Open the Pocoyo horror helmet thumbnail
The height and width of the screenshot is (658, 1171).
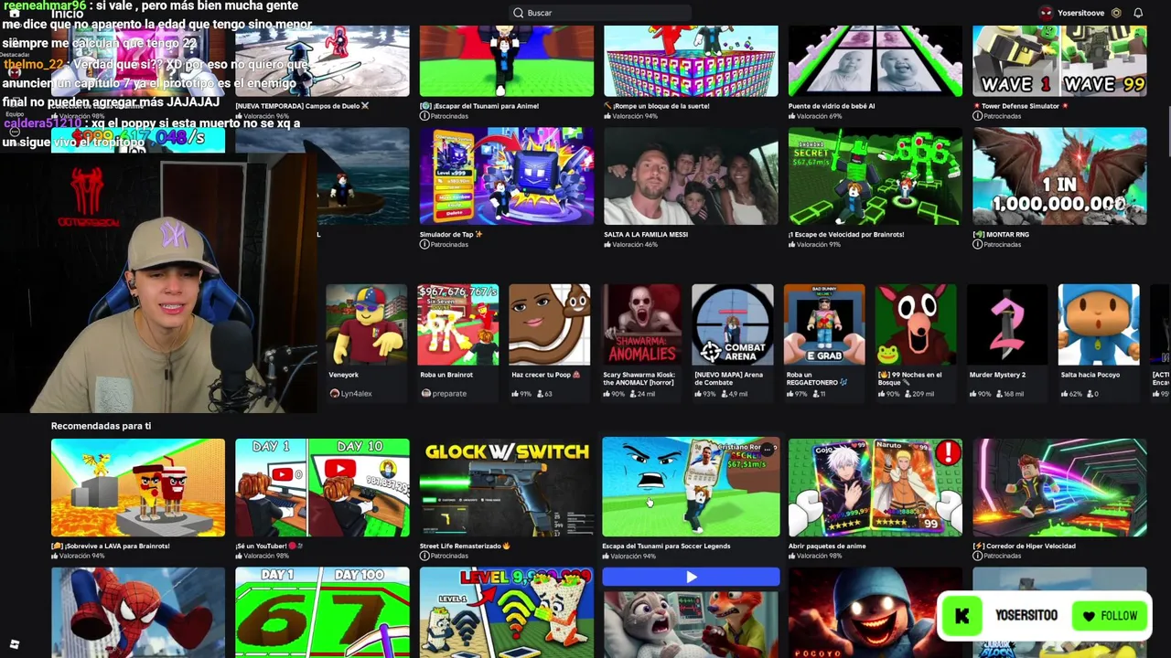click(875, 612)
